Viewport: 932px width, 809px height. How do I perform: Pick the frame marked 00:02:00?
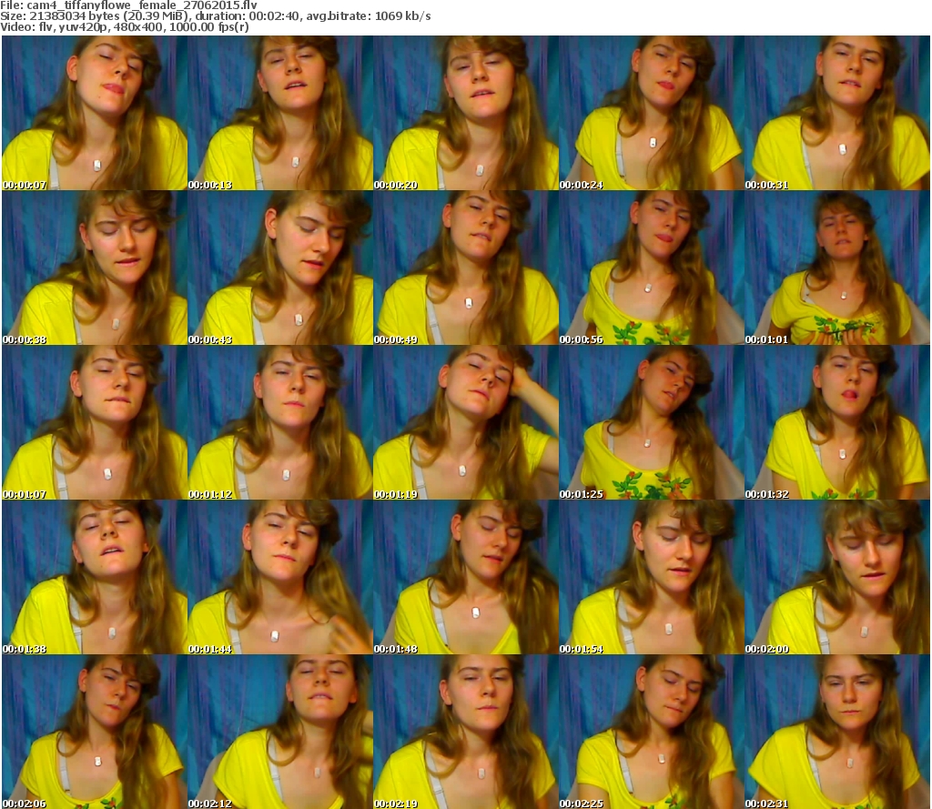tap(837, 577)
